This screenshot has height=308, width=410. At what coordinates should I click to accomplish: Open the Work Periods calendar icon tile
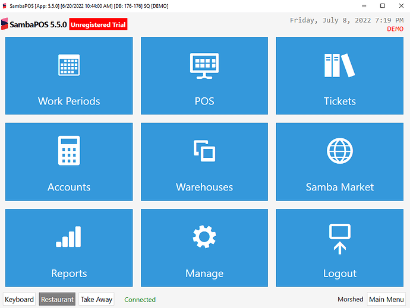pos(69,75)
